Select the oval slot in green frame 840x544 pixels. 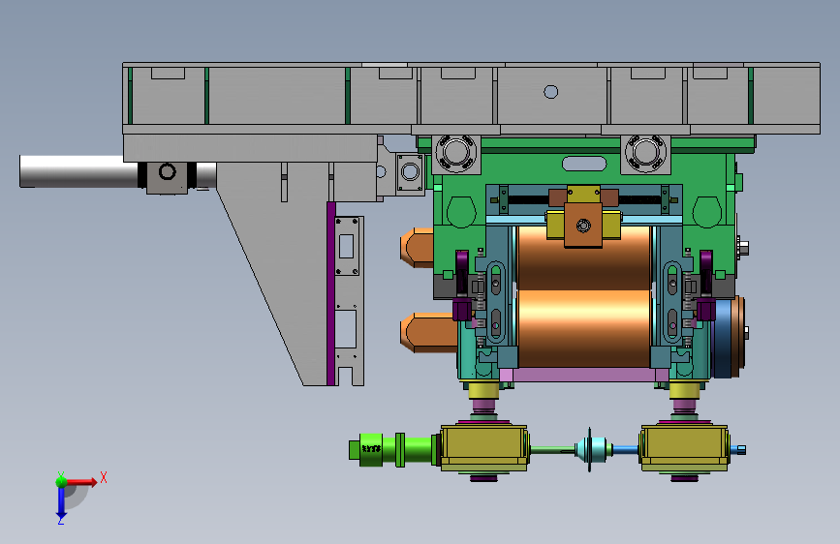pyautogui.click(x=584, y=164)
